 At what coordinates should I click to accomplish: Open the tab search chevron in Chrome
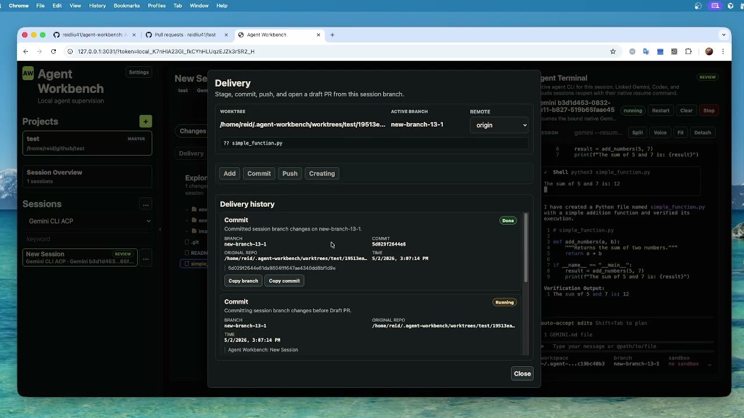pos(724,35)
